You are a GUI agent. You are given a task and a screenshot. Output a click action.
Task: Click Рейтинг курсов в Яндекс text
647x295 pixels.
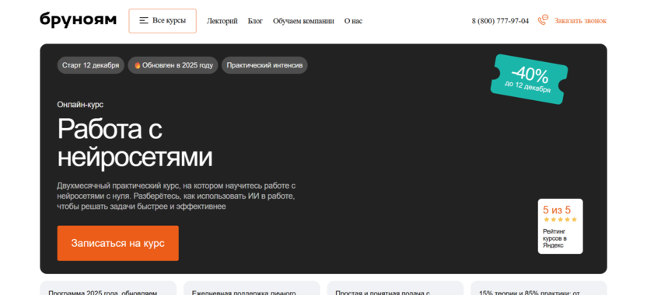coord(555,238)
